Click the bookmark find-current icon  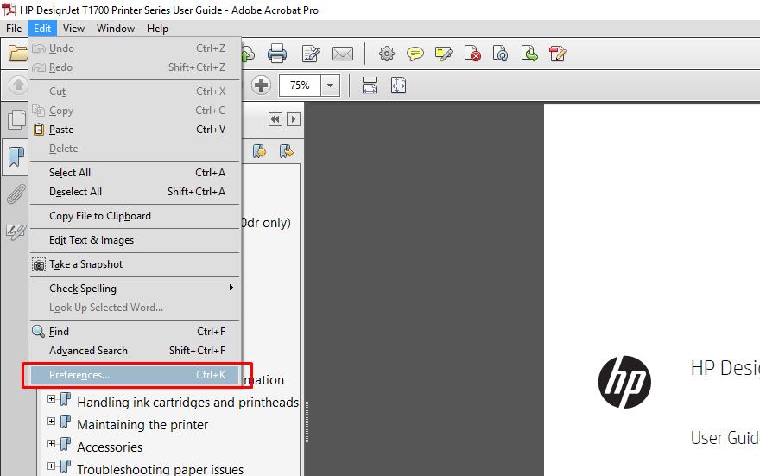(287, 151)
